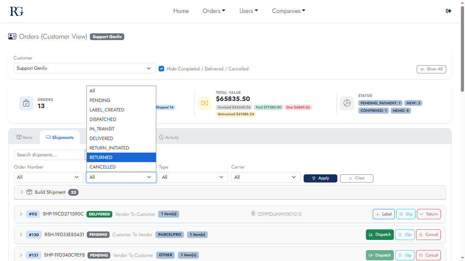Switch to the Items tab
The height and width of the screenshot is (261, 465).
coord(25,137)
